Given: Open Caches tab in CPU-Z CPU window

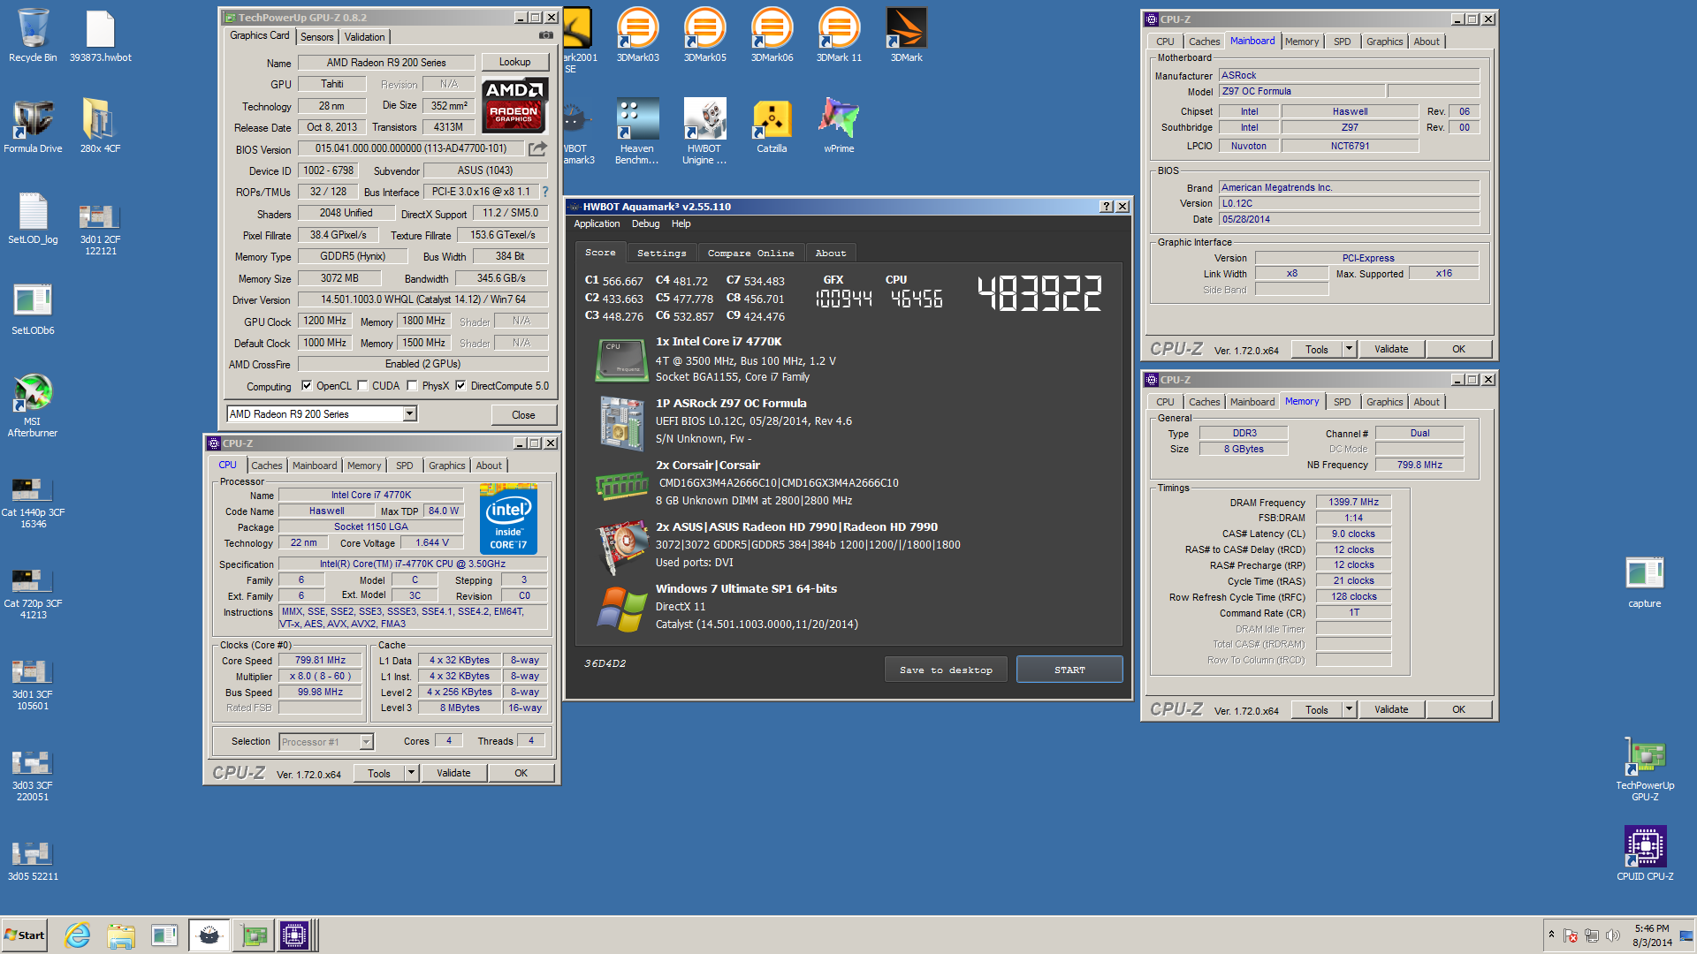Looking at the screenshot, I should click(x=266, y=466).
